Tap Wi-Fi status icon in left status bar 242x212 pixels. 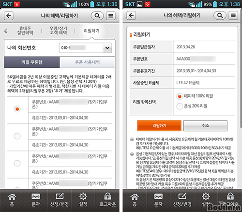coord(66,4)
